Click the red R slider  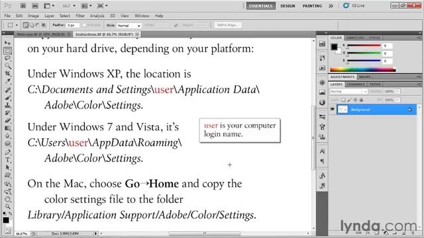364,46
